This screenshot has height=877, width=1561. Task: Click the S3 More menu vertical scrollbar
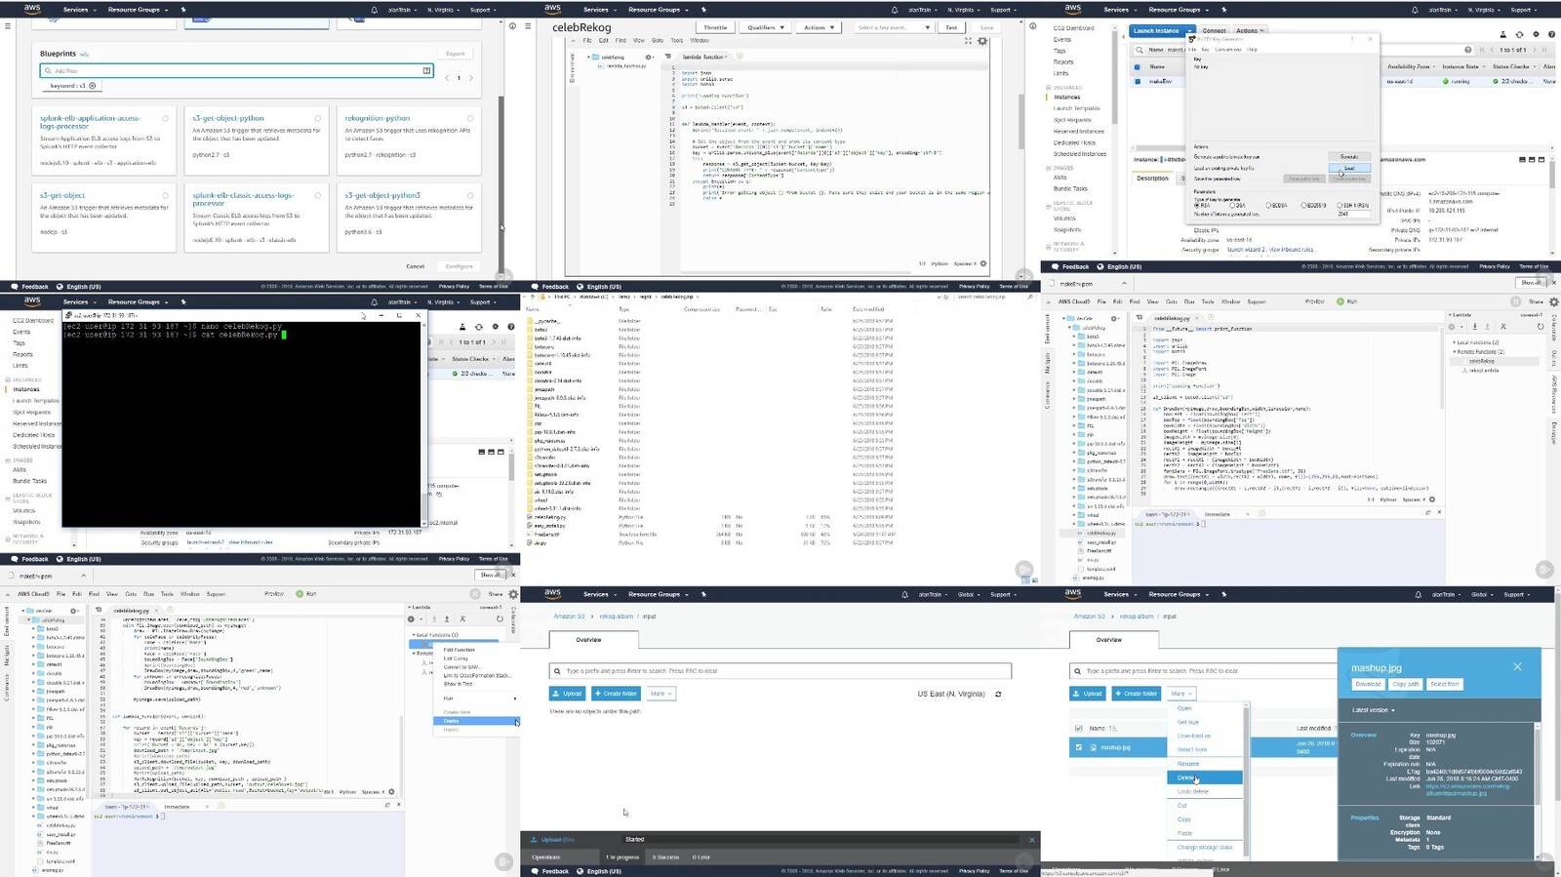pyautogui.click(x=1246, y=780)
